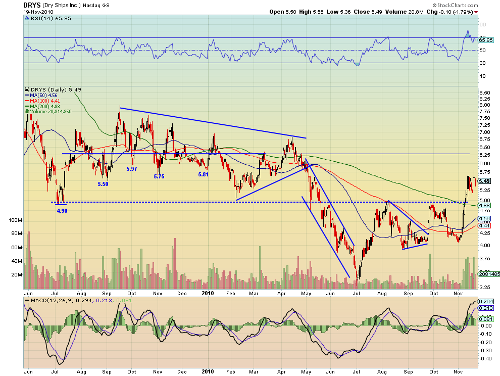
Task: Click the RSI(14) legend line icon
Action: [x=27, y=19]
